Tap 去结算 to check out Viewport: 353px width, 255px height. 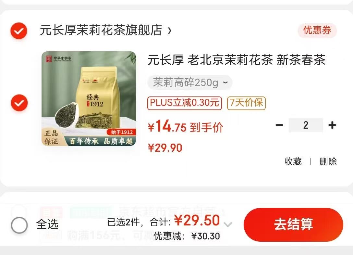point(293,224)
